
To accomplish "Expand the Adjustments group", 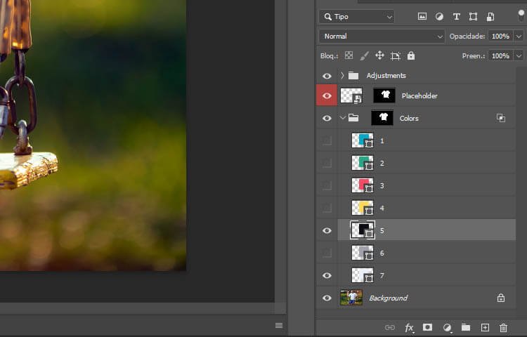I will point(342,75).
